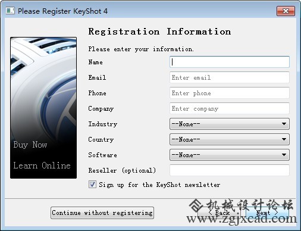The image size is (301, 231).
Task: Click the Enter company field
Action: [x=230, y=108]
